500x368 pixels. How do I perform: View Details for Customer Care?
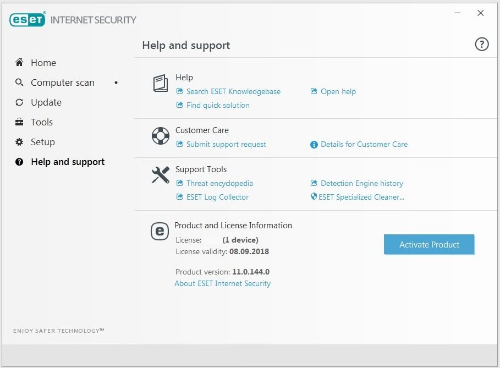364,144
